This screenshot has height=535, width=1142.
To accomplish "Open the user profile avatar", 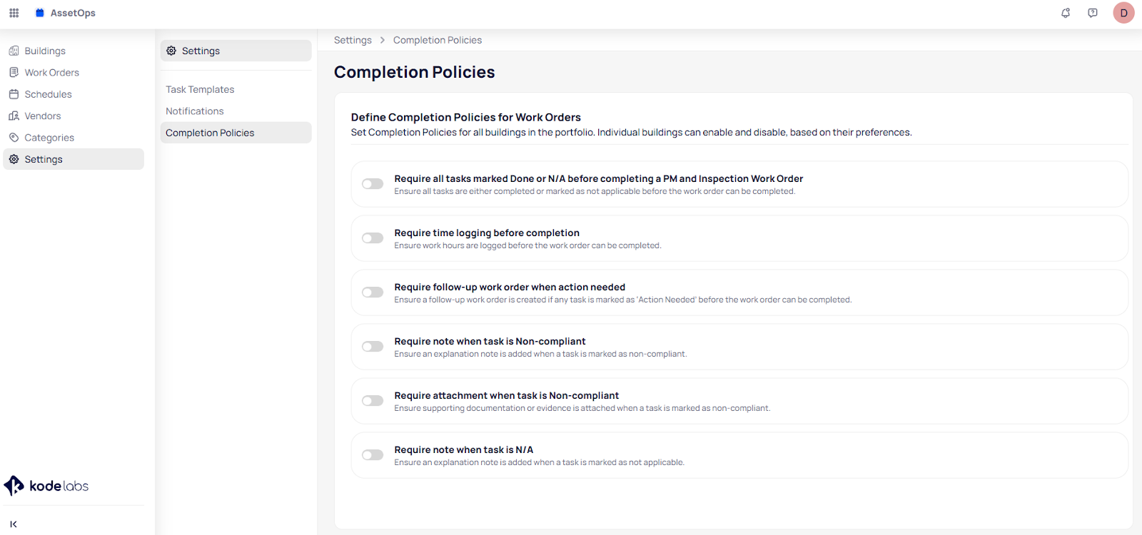I will click(x=1123, y=13).
